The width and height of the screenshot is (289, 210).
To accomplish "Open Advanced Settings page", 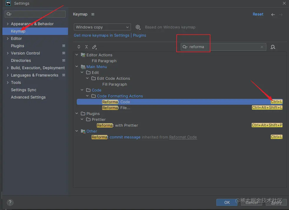I will tap(28, 97).
